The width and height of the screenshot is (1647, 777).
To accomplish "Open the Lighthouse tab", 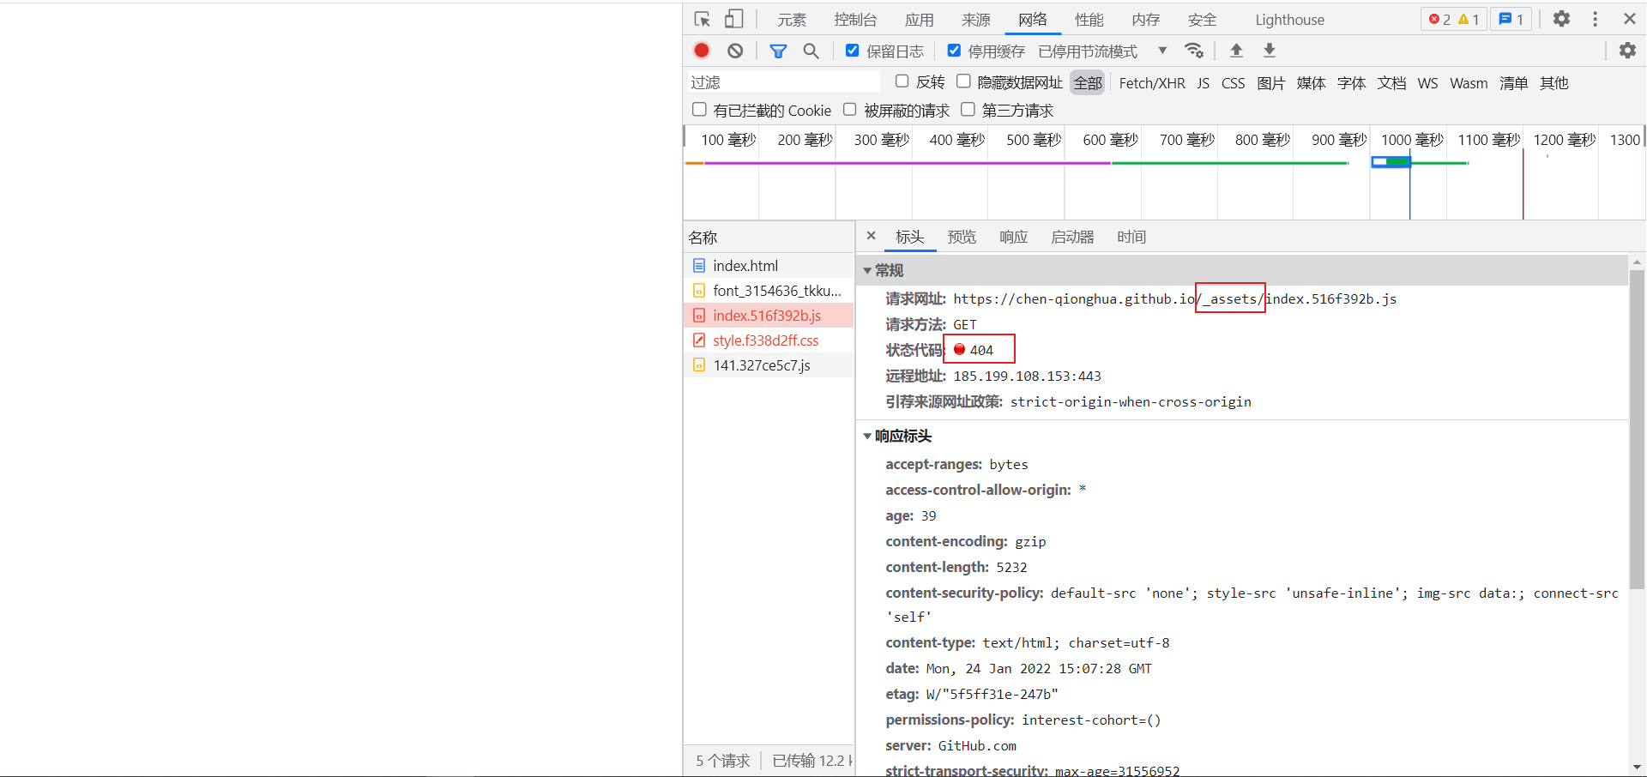I will pyautogui.click(x=1289, y=20).
